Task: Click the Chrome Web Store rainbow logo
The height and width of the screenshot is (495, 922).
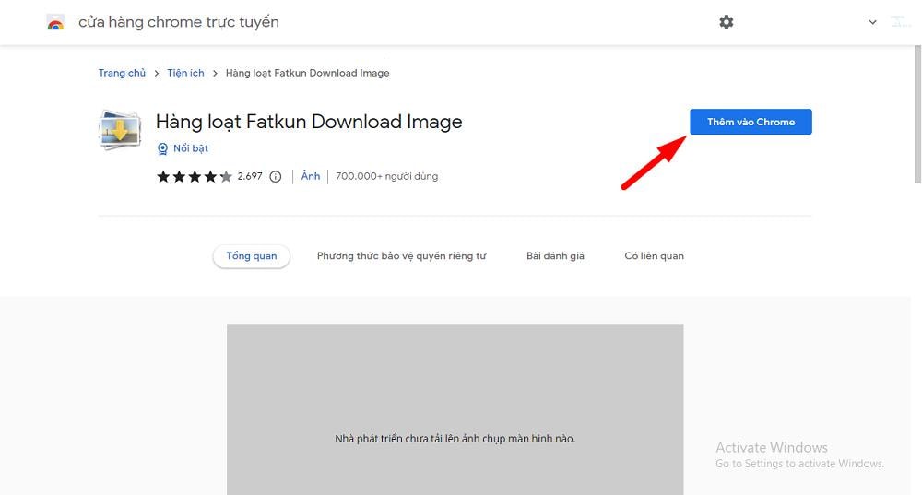Action: pos(55,23)
